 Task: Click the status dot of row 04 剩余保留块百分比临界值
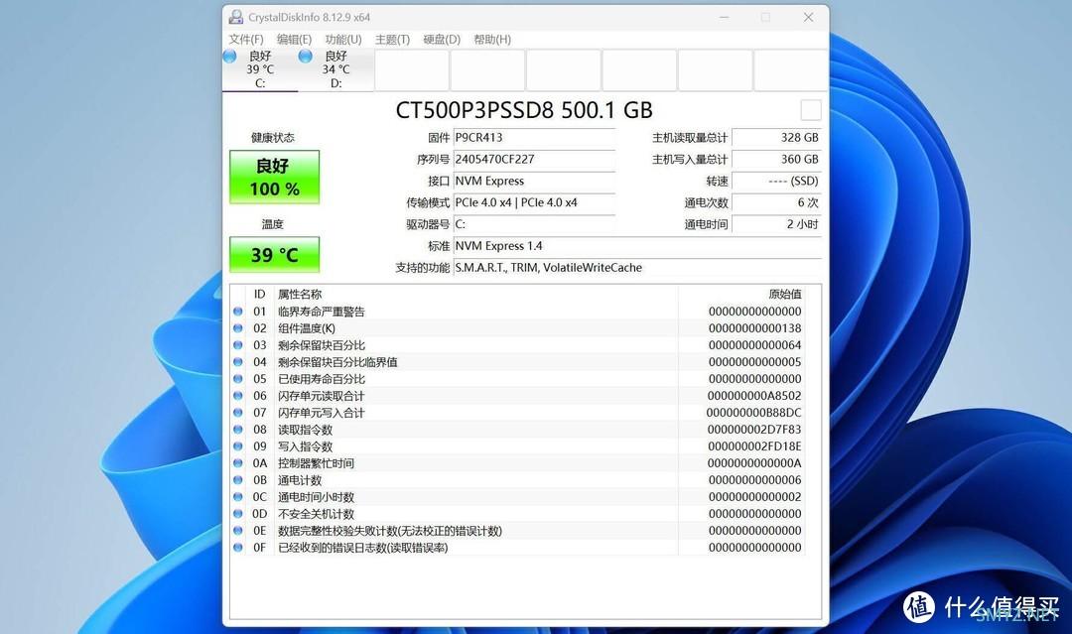(x=238, y=362)
